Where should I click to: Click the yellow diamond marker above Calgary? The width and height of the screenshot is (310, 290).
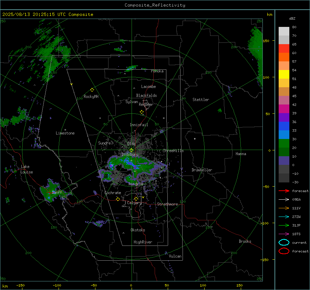[136, 199]
